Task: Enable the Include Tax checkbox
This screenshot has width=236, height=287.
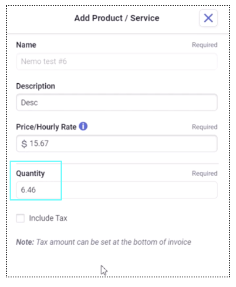Action: click(x=20, y=218)
